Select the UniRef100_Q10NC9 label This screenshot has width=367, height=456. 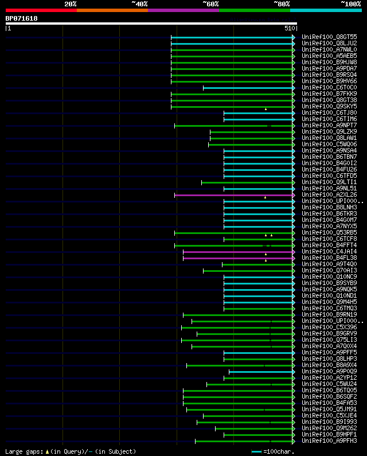click(x=329, y=277)
